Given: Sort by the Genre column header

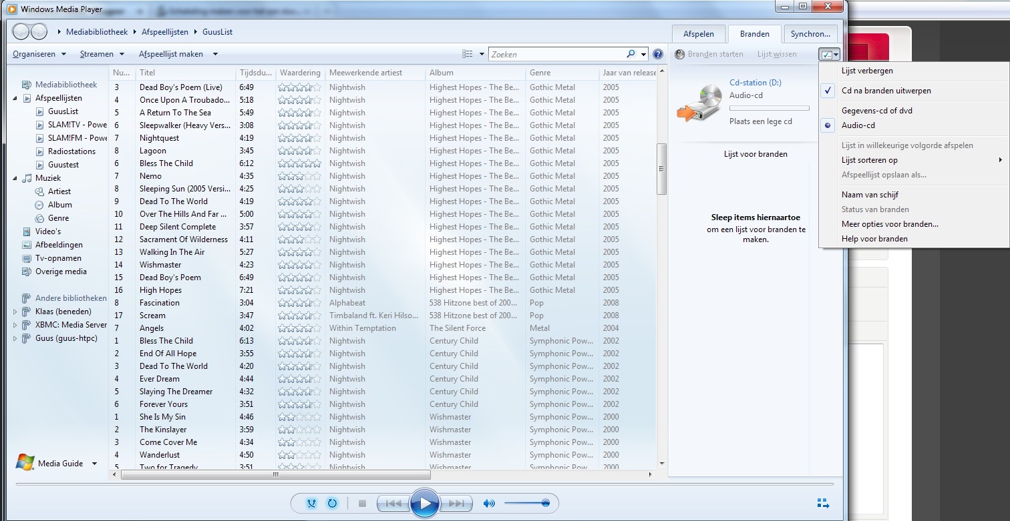Looking at the screenshot, I should click(562, 73).
